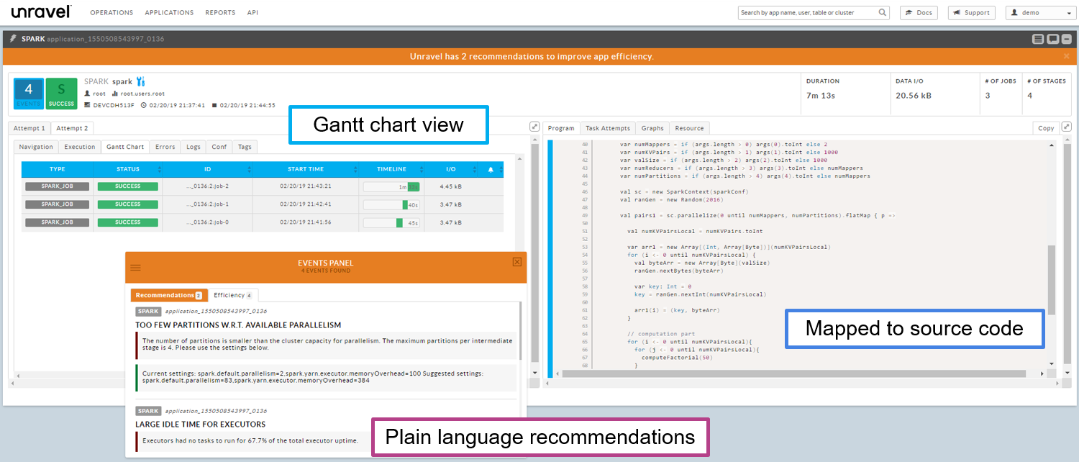Image resolution: width=1079 pixels, height=462 pixels.
Task: Open the Tags tab
Action: point(245,147)
